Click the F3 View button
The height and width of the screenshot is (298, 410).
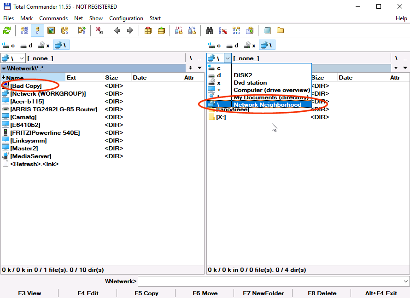point(29,293)
